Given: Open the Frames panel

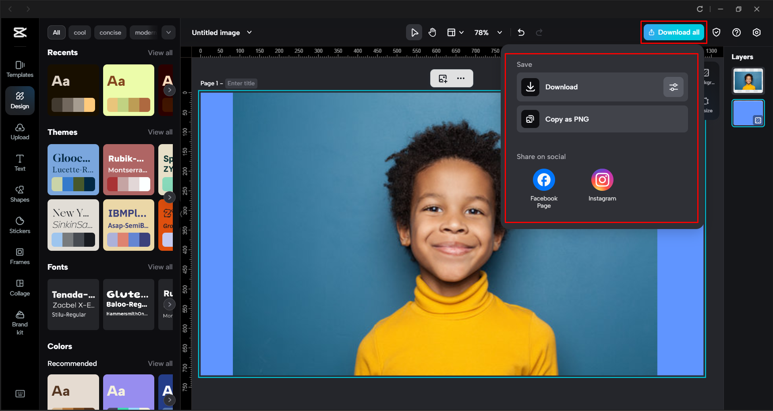Looking at the screenshot, I should coord(20,256).
